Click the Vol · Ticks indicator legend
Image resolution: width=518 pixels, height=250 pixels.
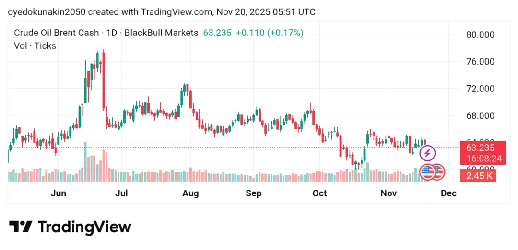click(35, 46)
